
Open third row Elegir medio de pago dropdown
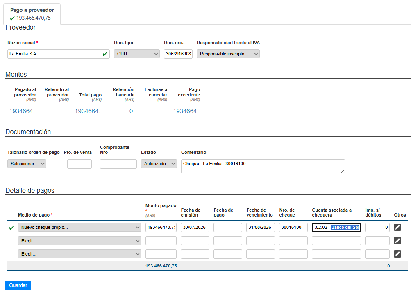79,254
